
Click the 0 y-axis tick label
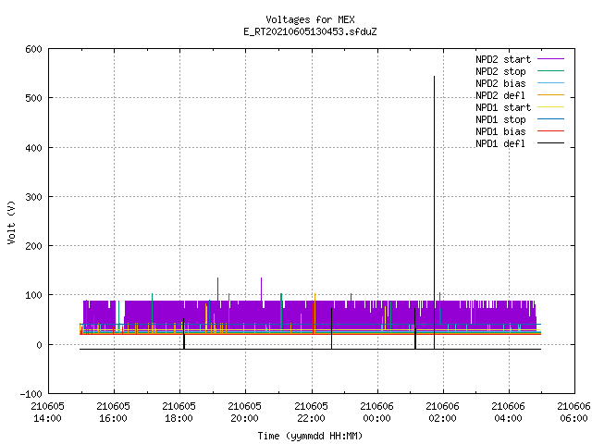[x=39, y=345]
